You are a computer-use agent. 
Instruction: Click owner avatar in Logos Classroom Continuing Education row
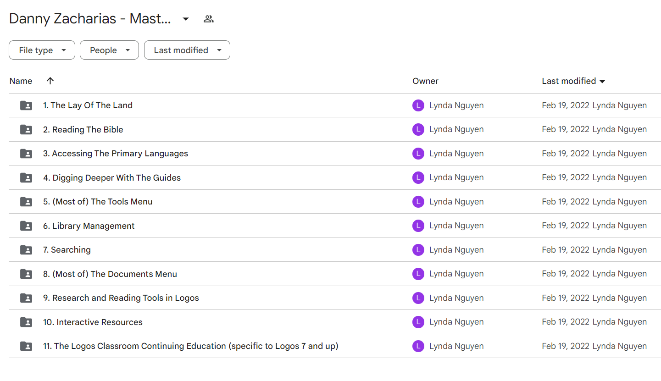tap(418, 346)
